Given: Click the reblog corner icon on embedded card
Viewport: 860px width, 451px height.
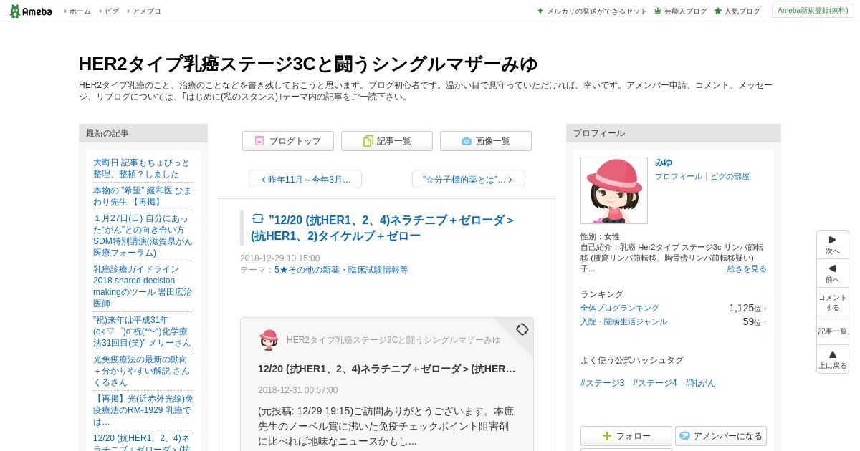Looking at the screenshot, I should (522, 329).
